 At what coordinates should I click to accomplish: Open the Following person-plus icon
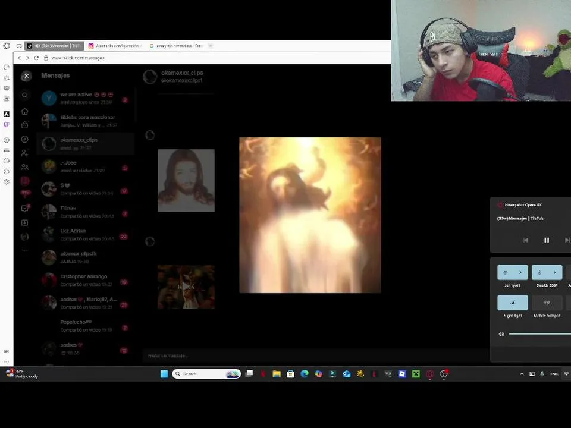click(25, 153)
